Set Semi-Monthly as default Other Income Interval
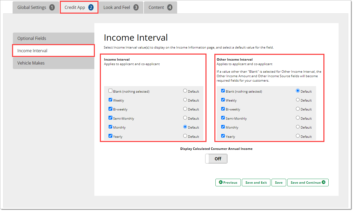 (298, 118)
